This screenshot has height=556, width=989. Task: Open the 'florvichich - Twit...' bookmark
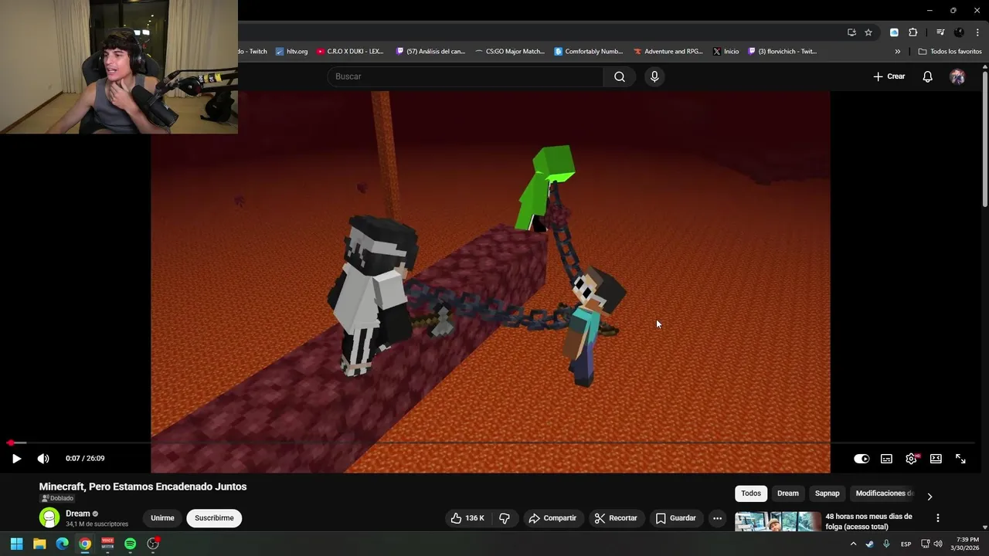pyautogui.click(x=782, y=52)
